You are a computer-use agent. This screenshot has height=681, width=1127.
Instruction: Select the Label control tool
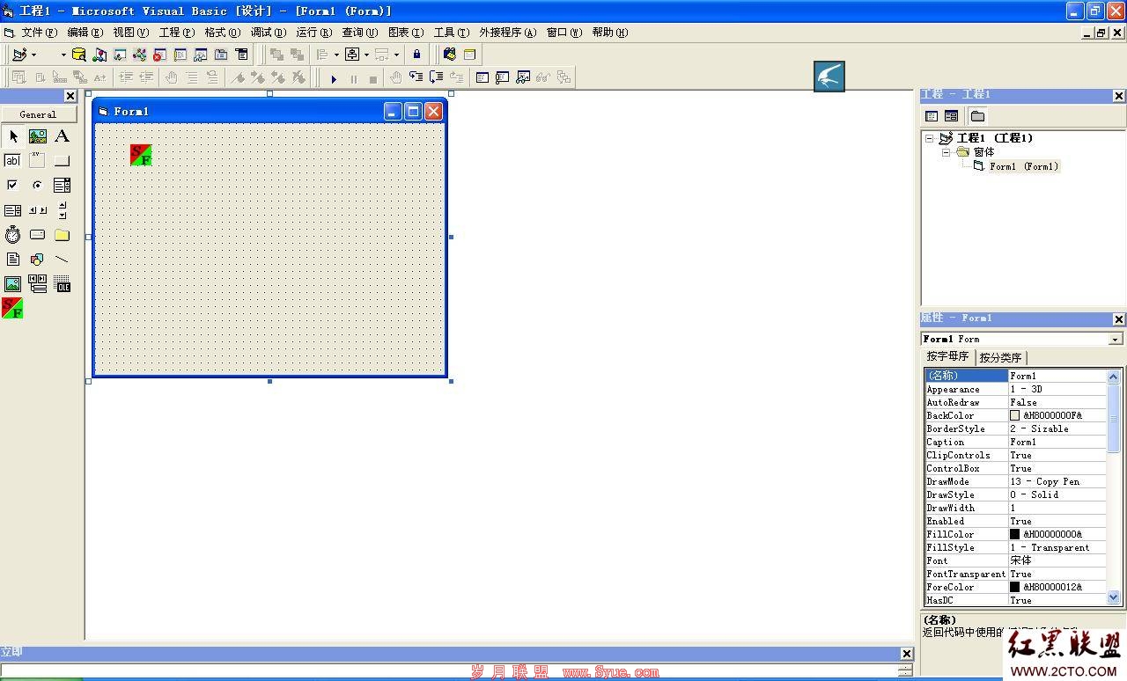pyautogui.click(x=62, y=136)
